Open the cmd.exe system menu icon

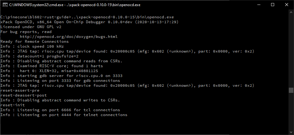[x=5, y=5]
